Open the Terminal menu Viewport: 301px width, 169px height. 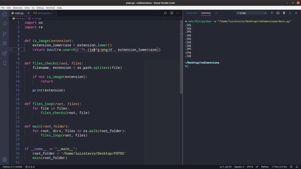click(50, 8)
